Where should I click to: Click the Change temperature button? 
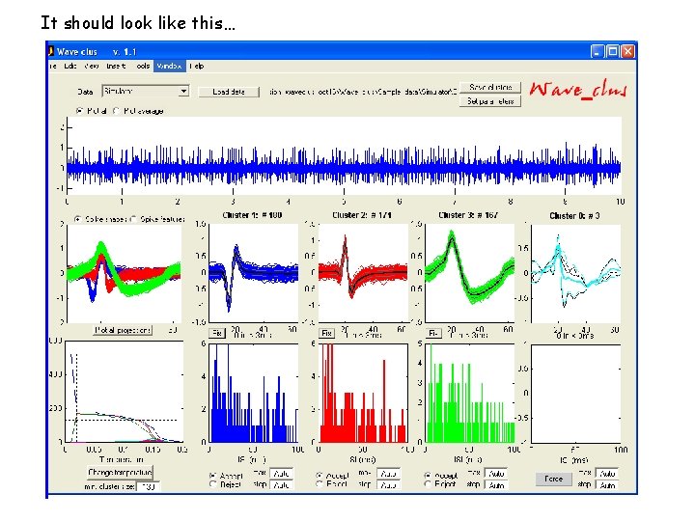[120, 472]
